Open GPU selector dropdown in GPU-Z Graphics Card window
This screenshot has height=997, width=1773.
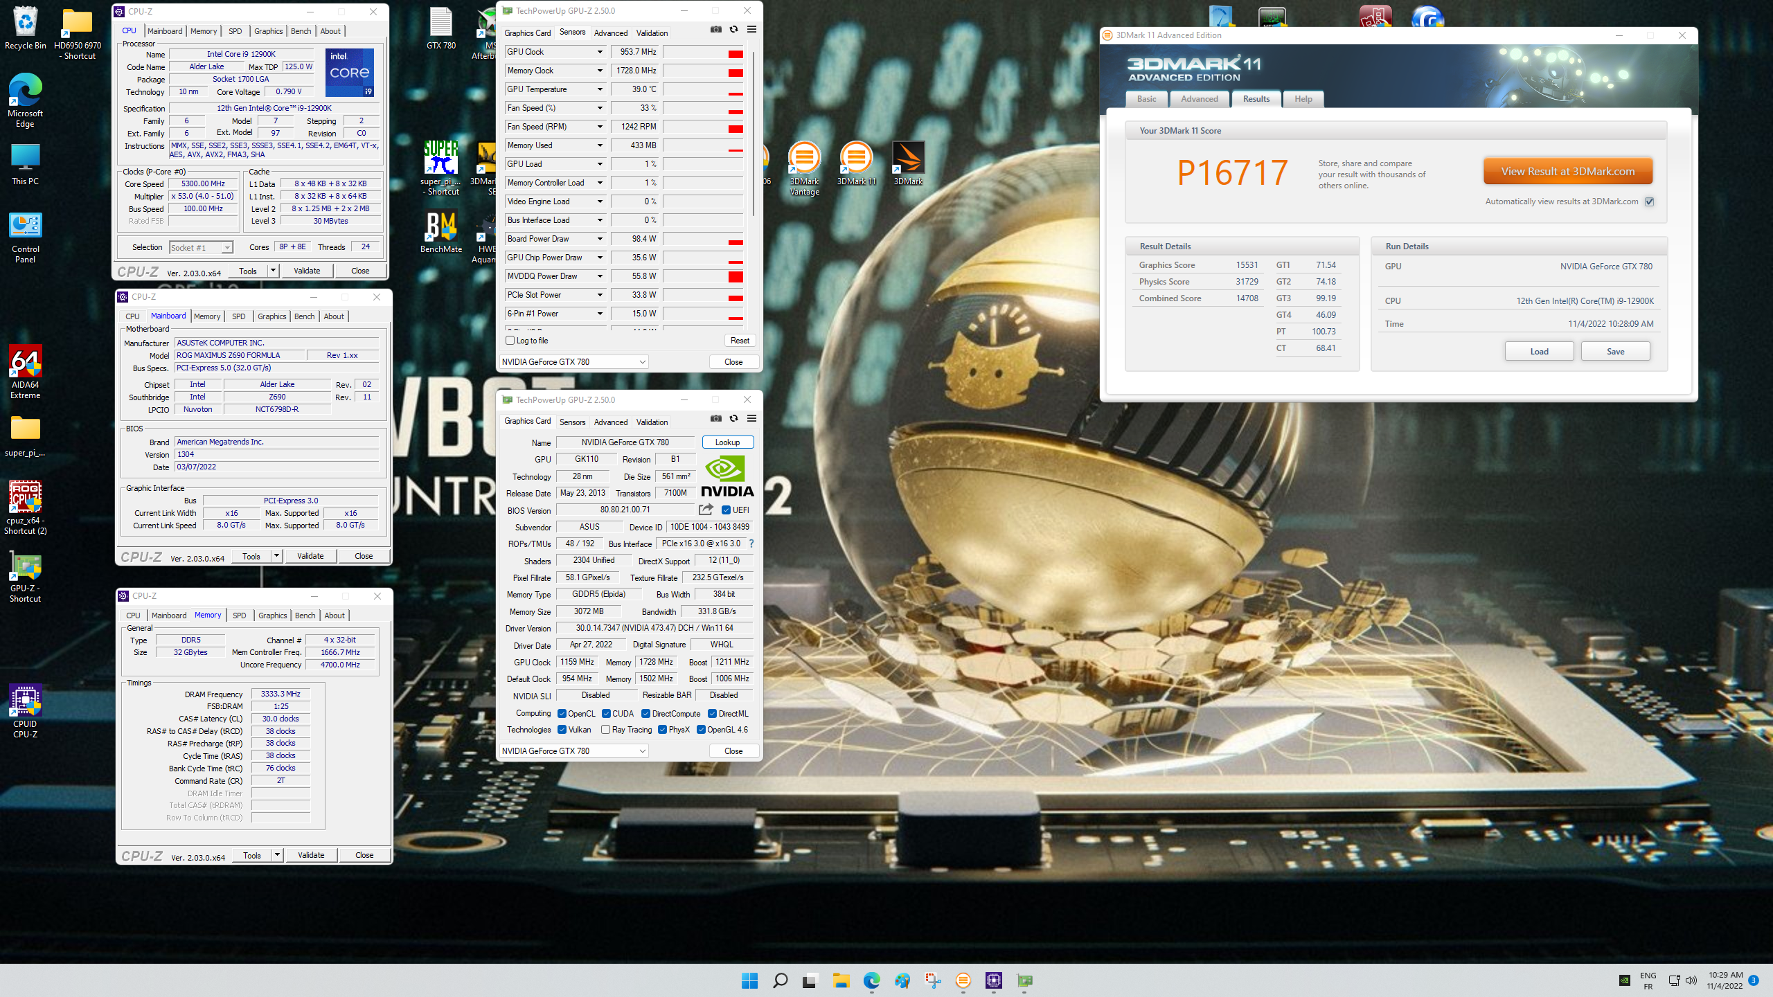point(573,751)
